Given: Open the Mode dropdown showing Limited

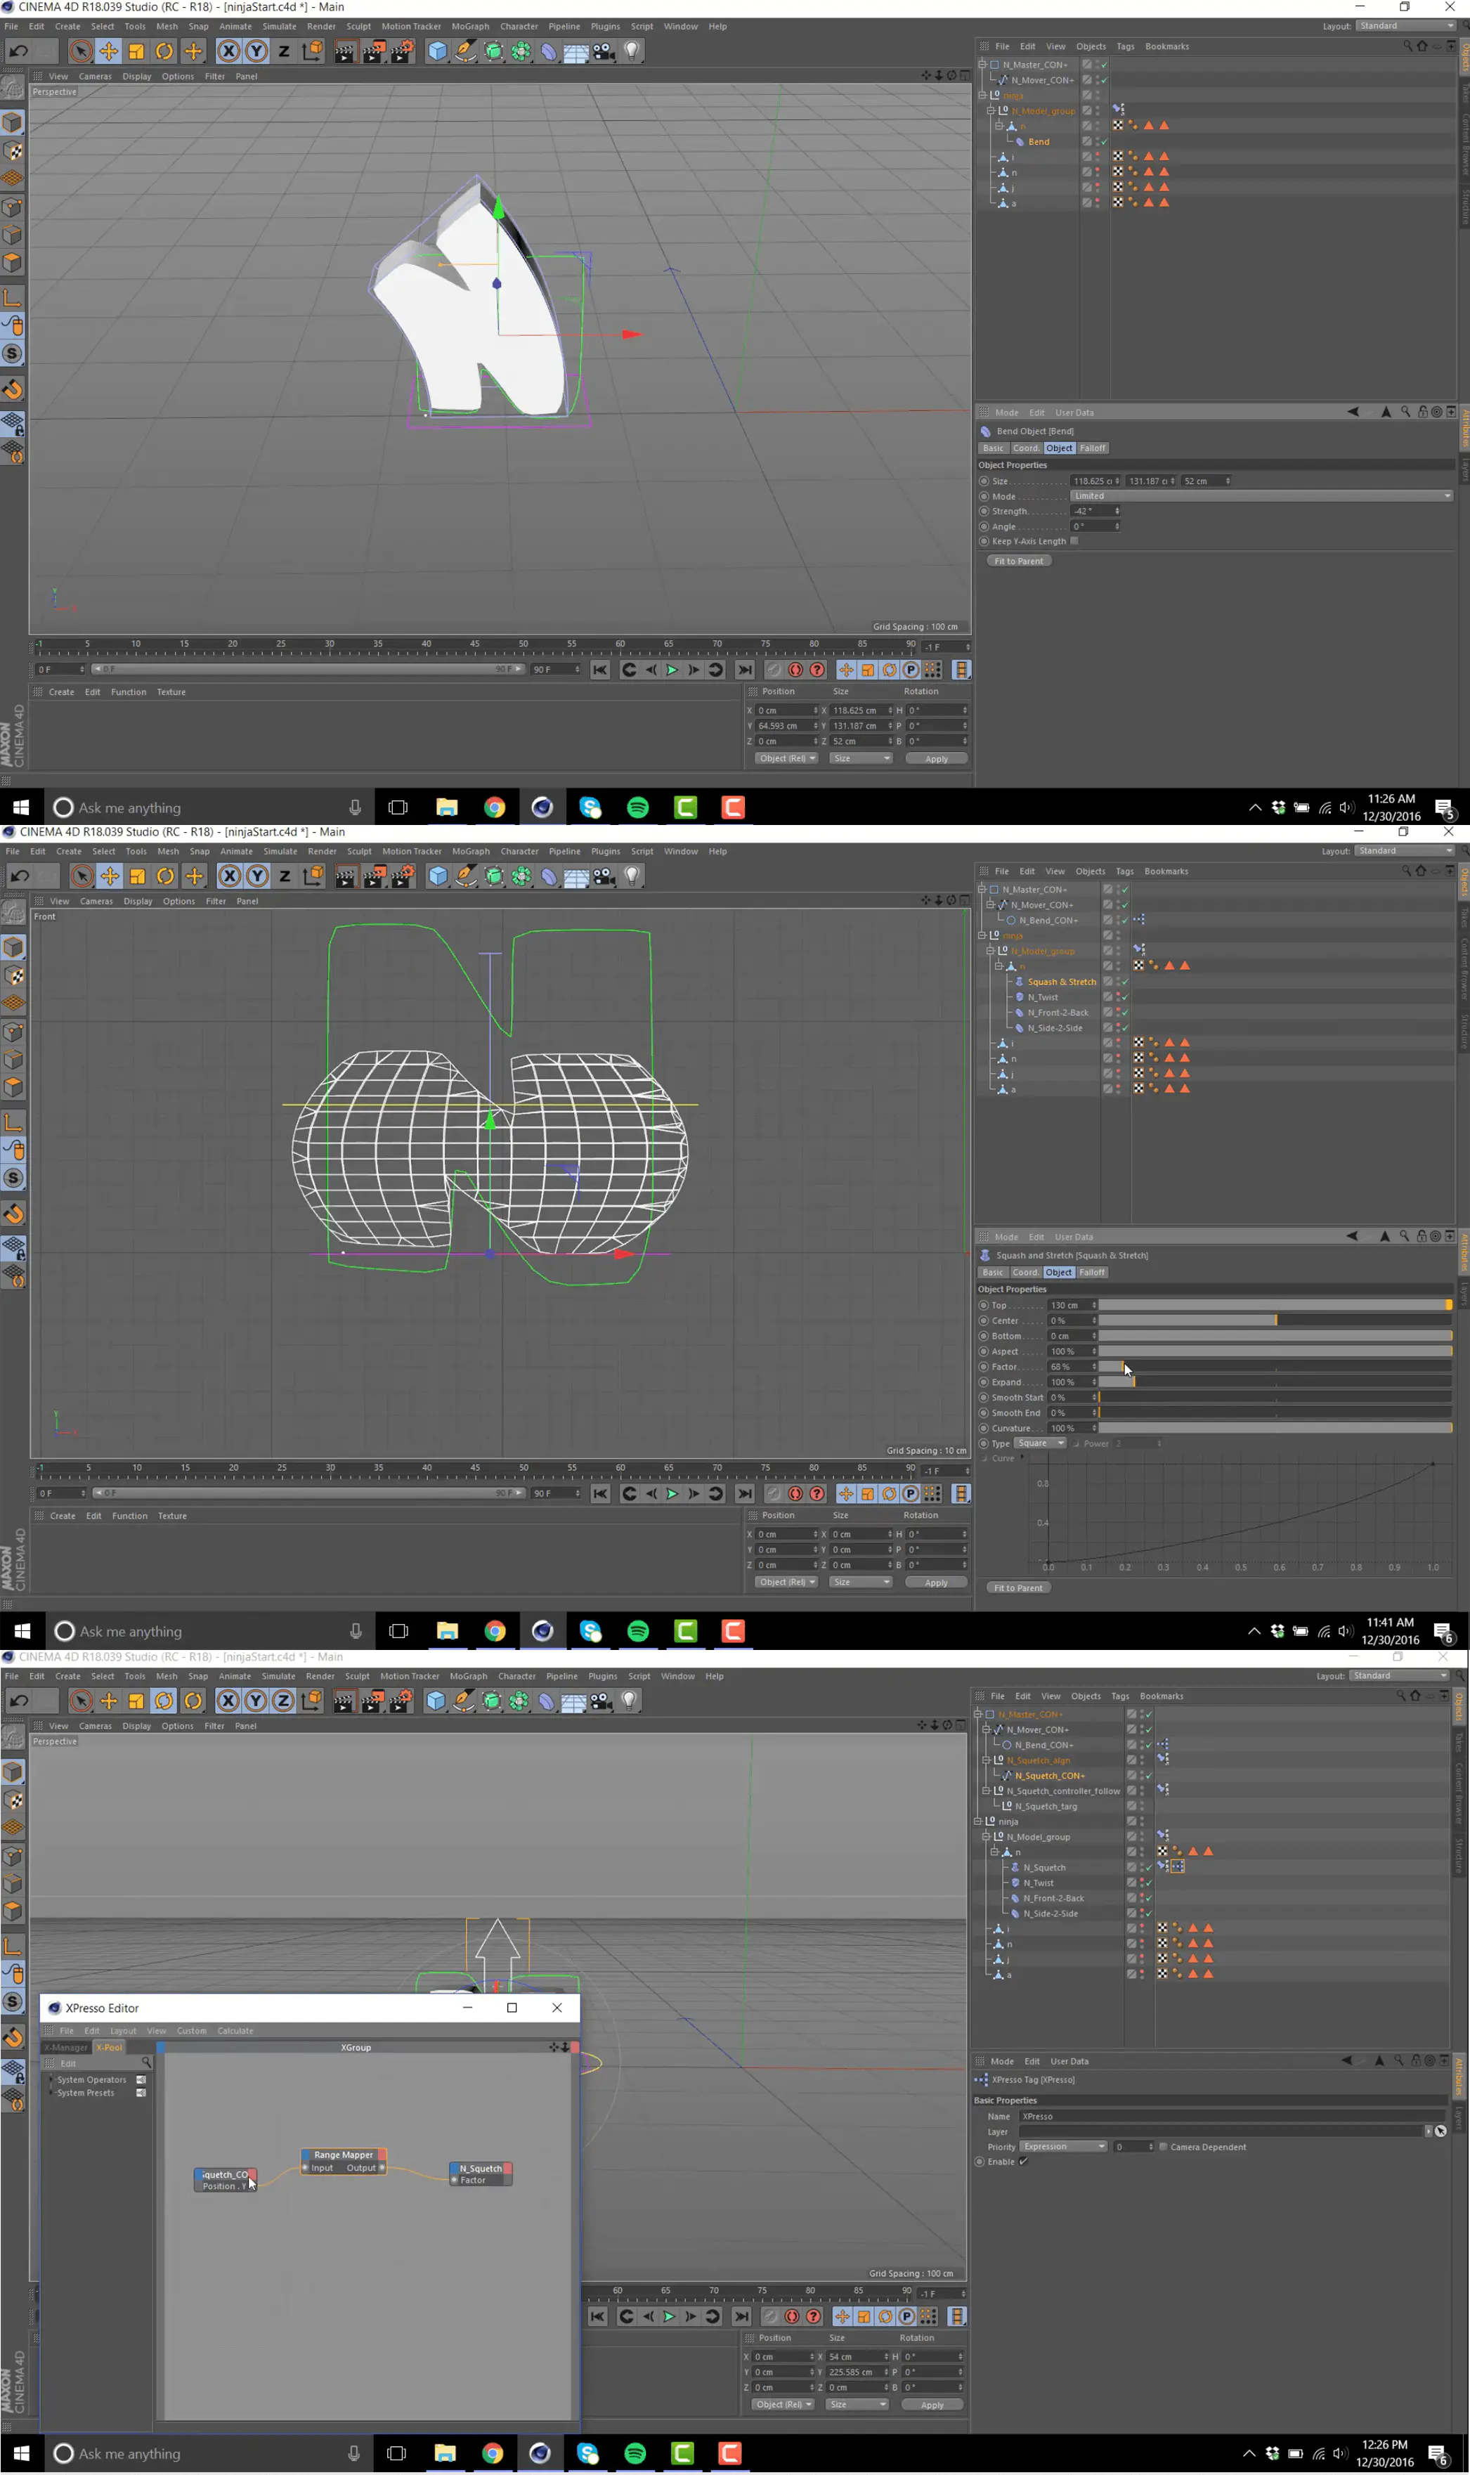Looking at the screenshot, I should (x=1261, y=496).
